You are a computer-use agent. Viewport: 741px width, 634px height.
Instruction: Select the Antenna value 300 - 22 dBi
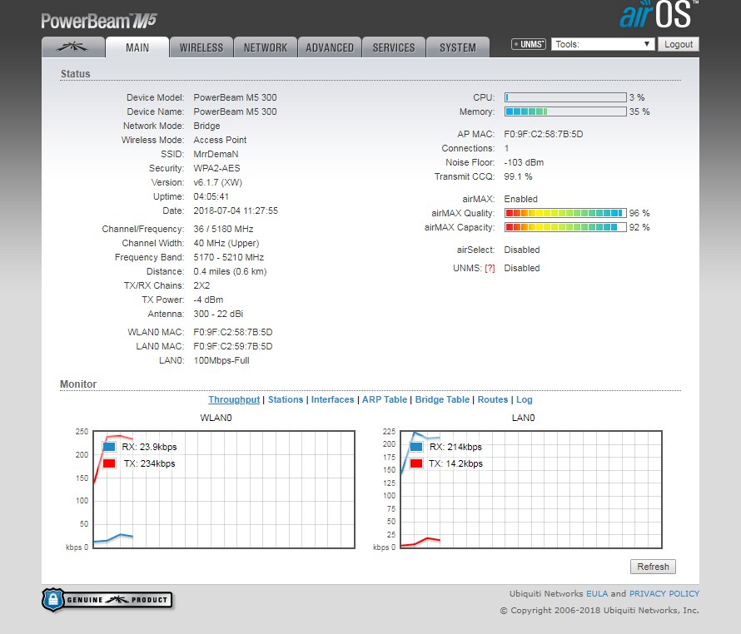pyautogui.click(x=218, y=314)
